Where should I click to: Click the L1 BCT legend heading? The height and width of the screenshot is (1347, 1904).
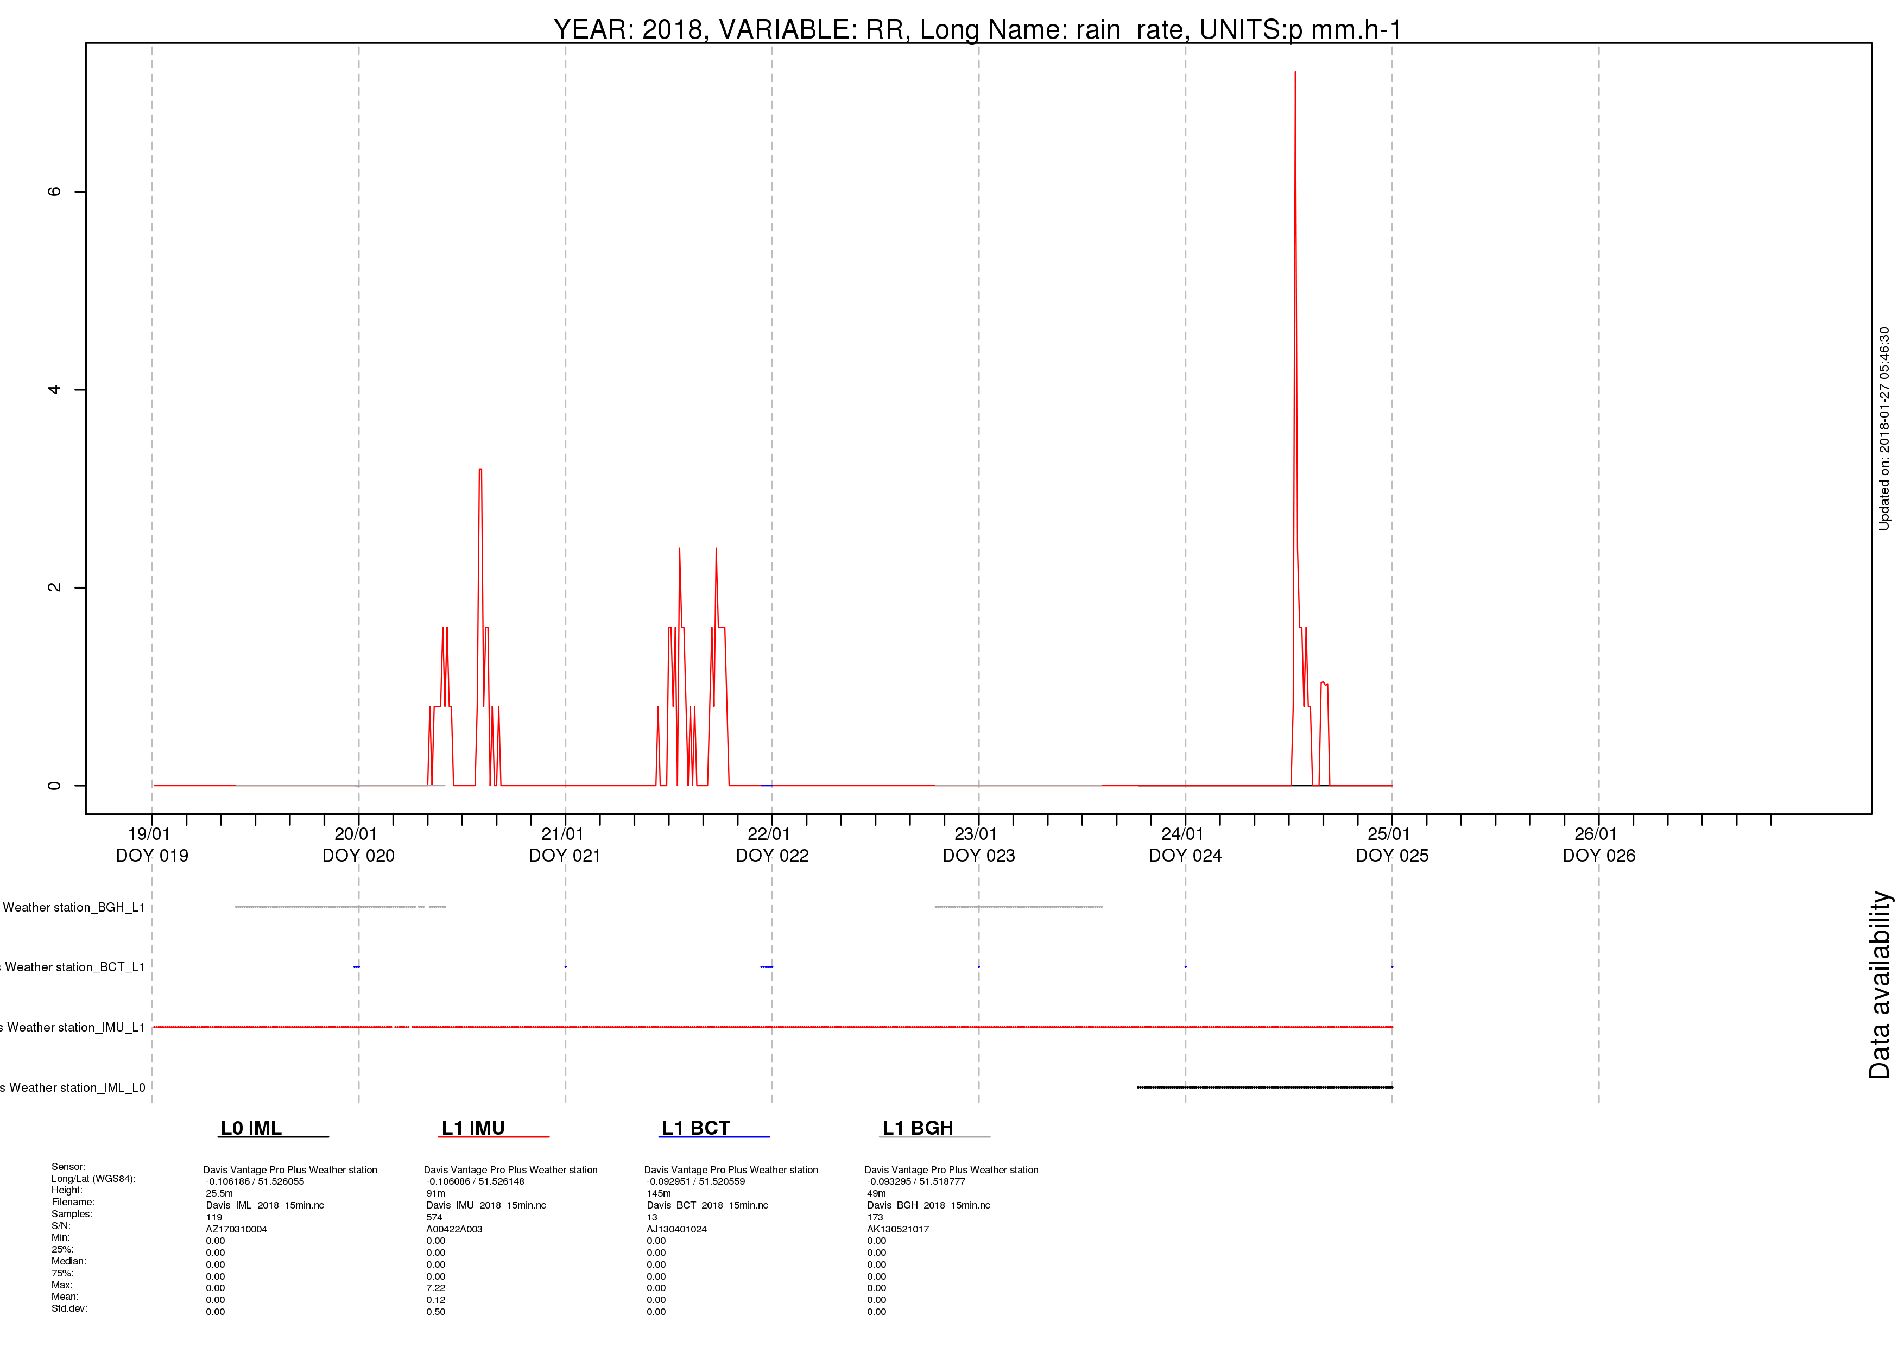pos(696,1128)
